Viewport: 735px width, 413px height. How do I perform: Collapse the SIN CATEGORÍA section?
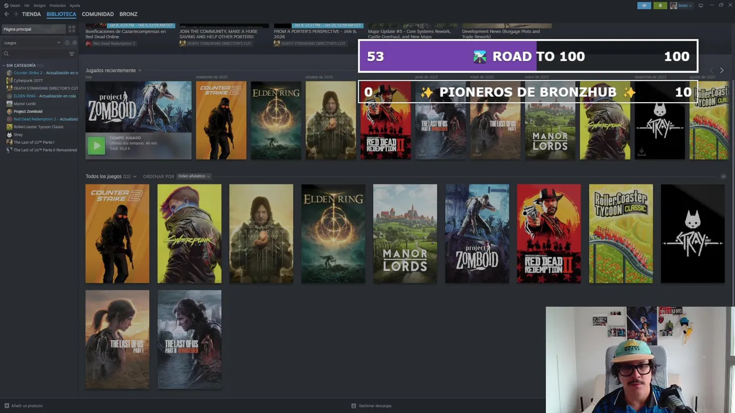pos(4,65)
